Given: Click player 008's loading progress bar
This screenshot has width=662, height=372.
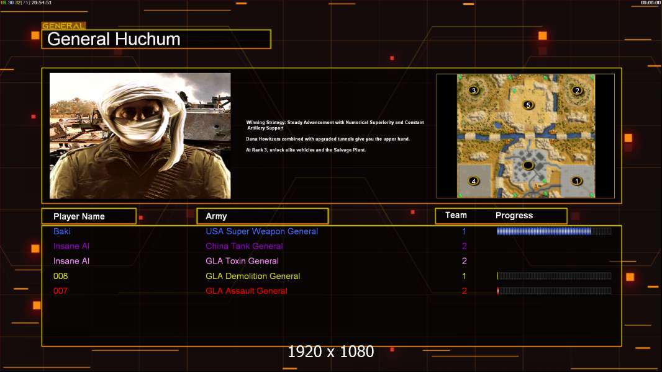Looking at the screenshot, I should pyautogui.click(x=554, y=276).
